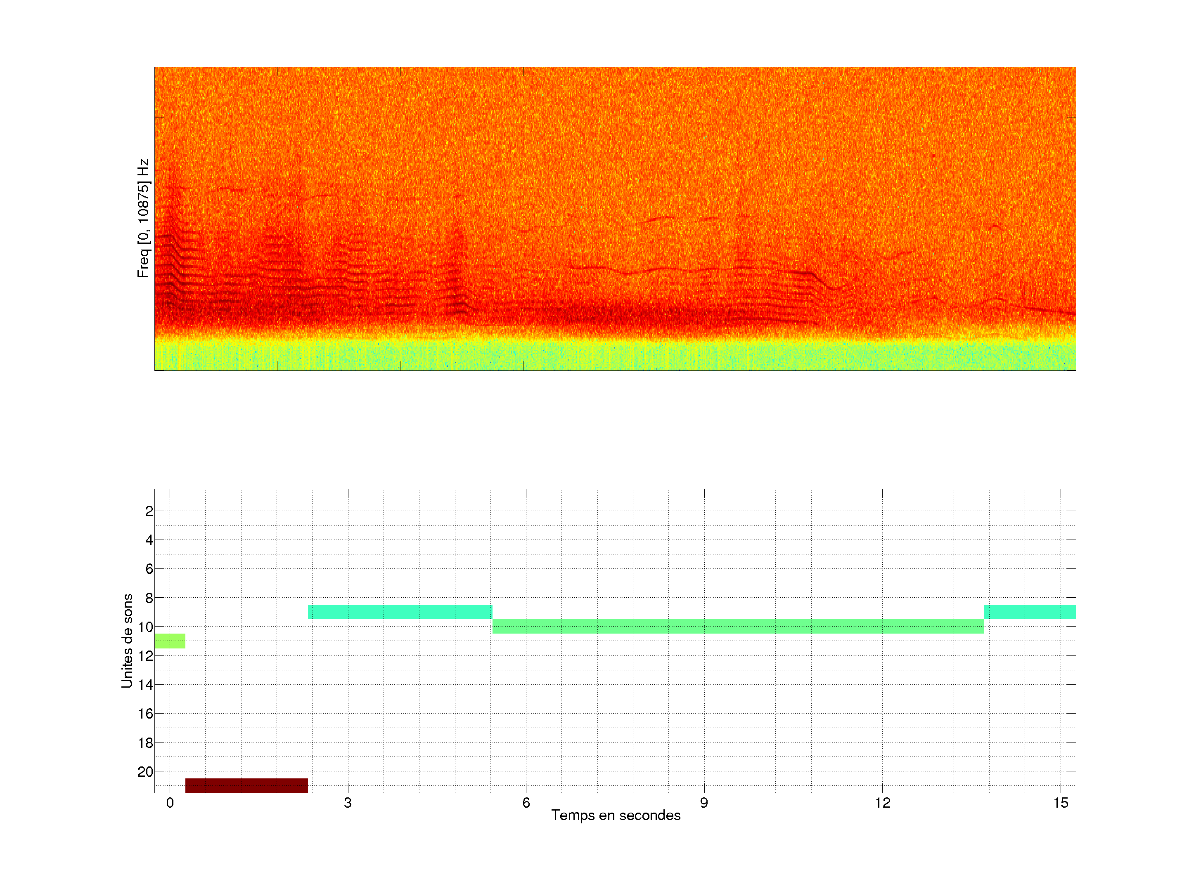Click the x-axis tick label 15
The height and width of the screenshot is (891, 1189).
pos(1060,803)
